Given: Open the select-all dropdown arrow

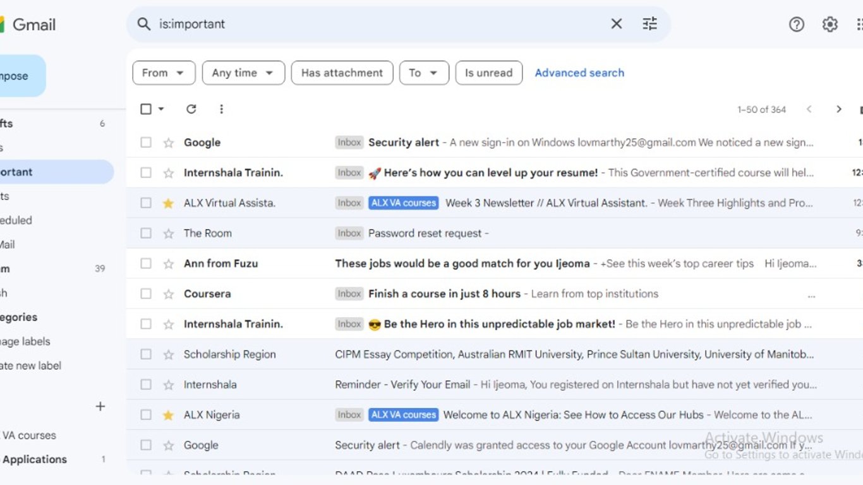Looking at the screenshot, I should click(161, 109).
